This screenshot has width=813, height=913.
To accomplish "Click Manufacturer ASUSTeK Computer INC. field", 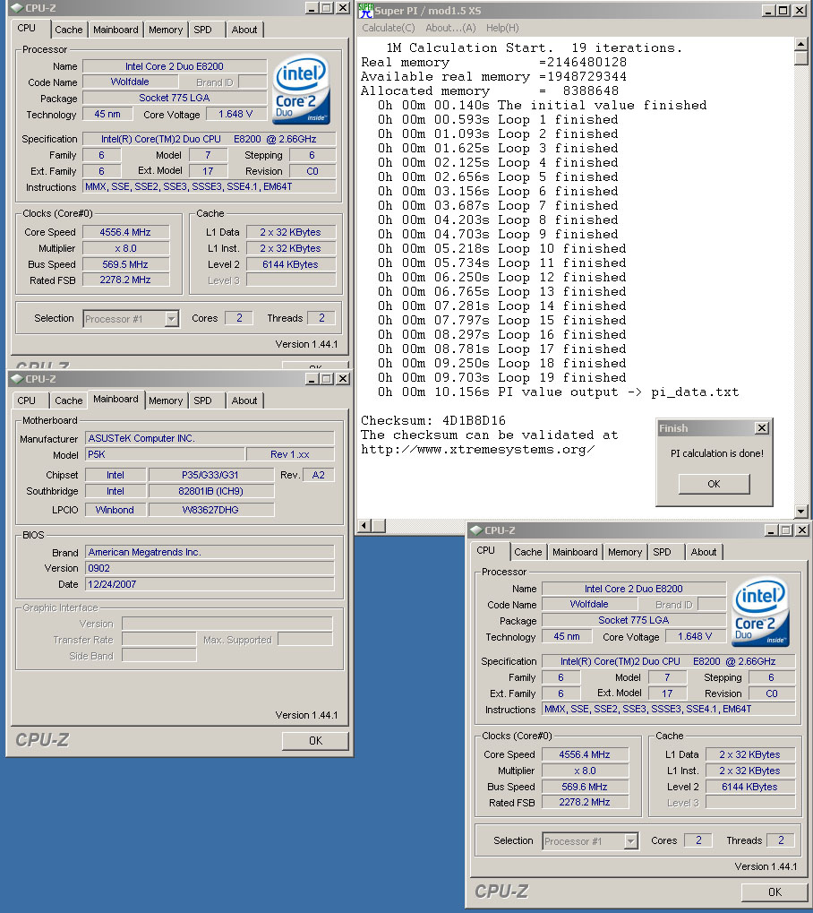I will pyautogui.click(x=210, y=438).
